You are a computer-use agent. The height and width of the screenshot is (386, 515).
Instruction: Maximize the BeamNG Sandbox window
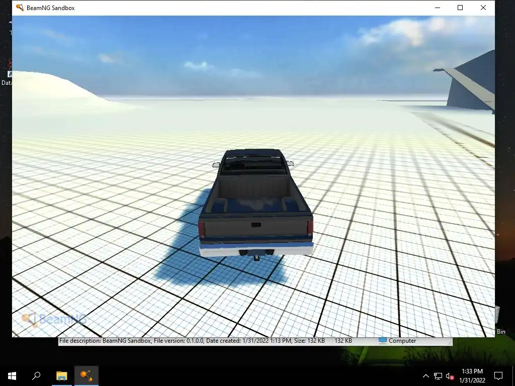[x=460, y=8]
